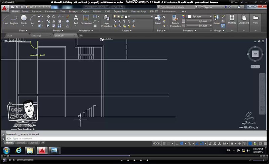Open the Utilities panel

click(x=232, y=19)
